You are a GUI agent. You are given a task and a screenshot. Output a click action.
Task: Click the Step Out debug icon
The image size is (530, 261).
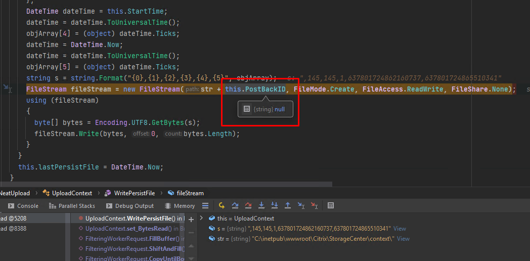pyautogui.click(x=288, y=206)
